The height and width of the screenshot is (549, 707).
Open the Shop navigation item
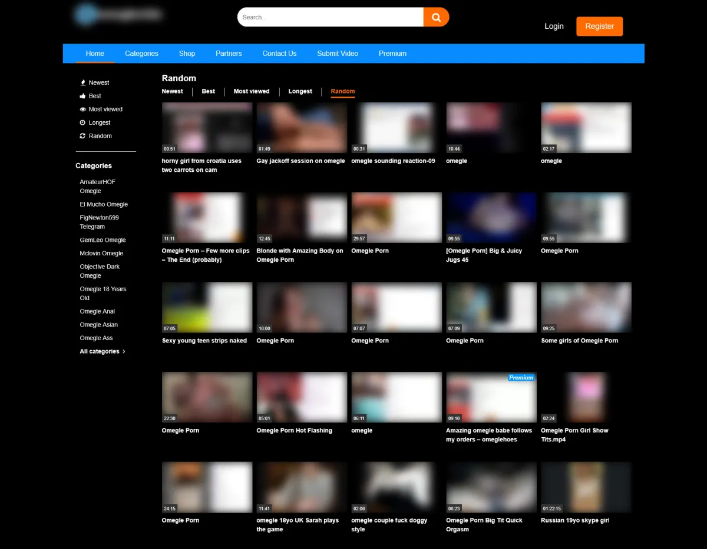click(187, 54)
